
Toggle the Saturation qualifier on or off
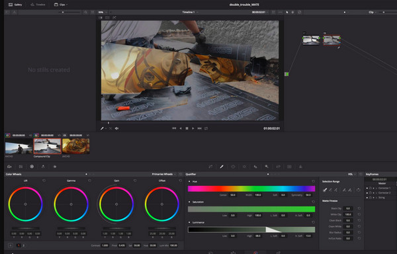coord(189,202)
